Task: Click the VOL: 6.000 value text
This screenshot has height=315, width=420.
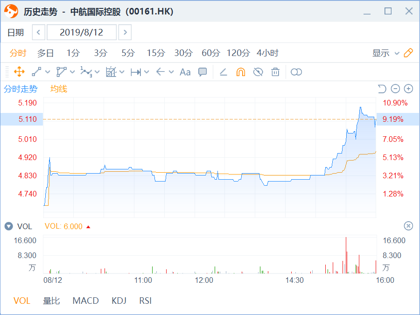Action: click(63, 226)
